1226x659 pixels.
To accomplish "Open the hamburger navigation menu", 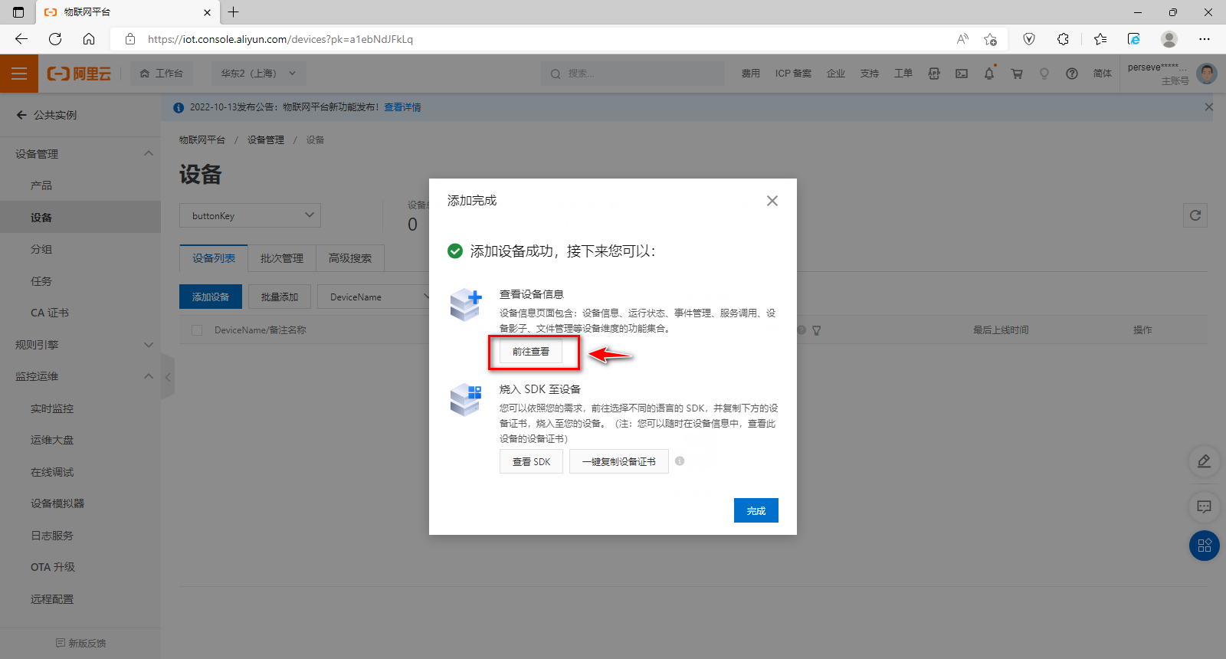I will click(19, 74).
